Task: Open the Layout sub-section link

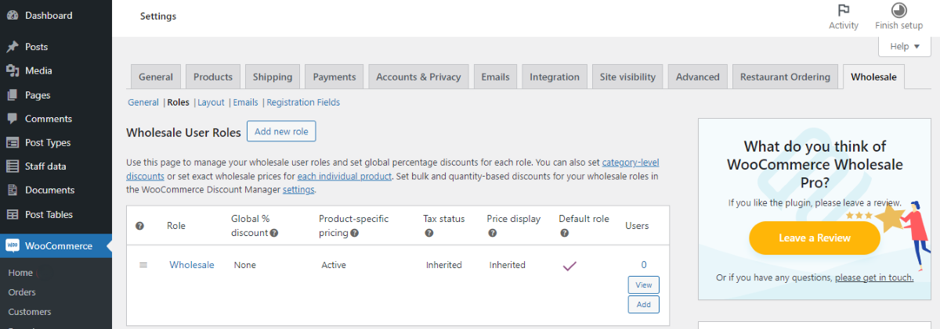Action: click(x=211, y=102)
